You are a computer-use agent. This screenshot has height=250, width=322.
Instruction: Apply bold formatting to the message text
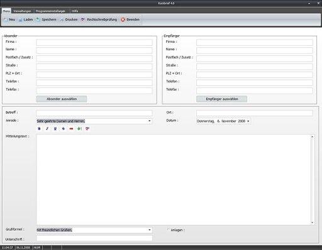tap(39, 129)
